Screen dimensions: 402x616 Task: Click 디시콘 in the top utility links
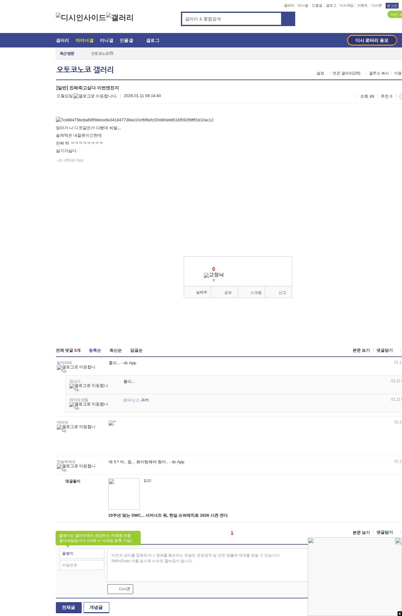[x=377, y=6]
